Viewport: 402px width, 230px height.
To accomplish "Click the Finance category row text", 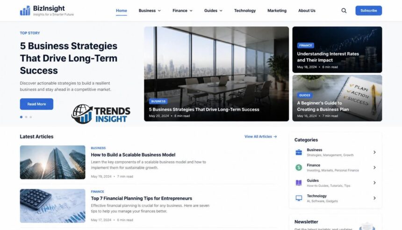I will (333, 168).
